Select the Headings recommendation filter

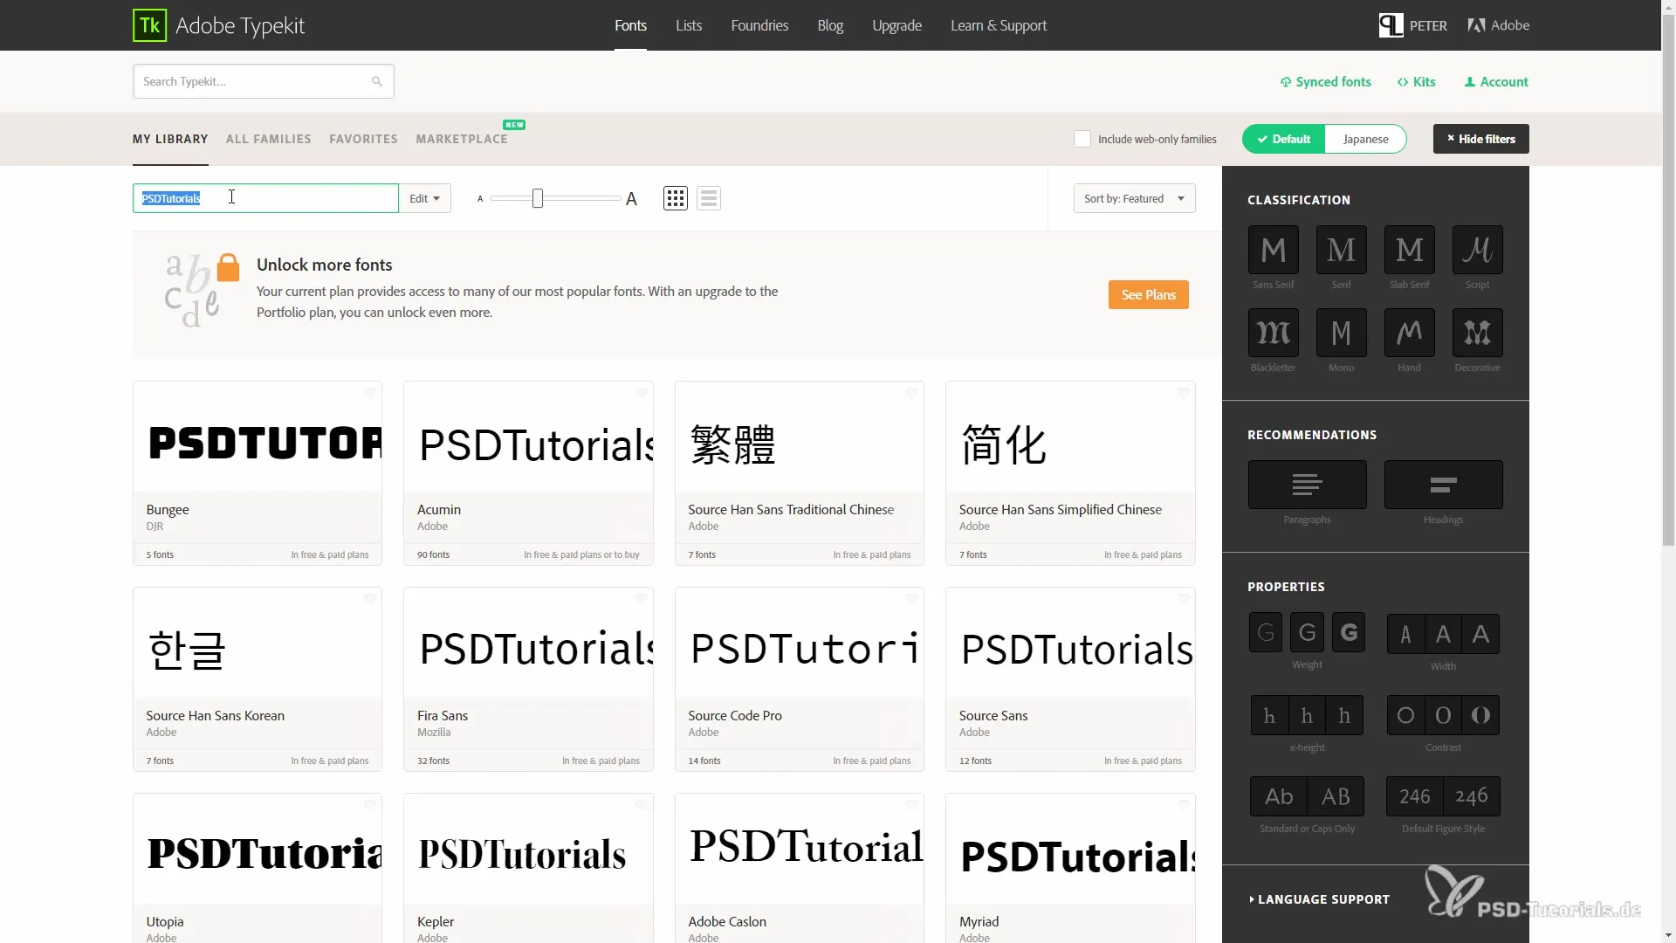pyautogui.click(x=1443, y=485)
